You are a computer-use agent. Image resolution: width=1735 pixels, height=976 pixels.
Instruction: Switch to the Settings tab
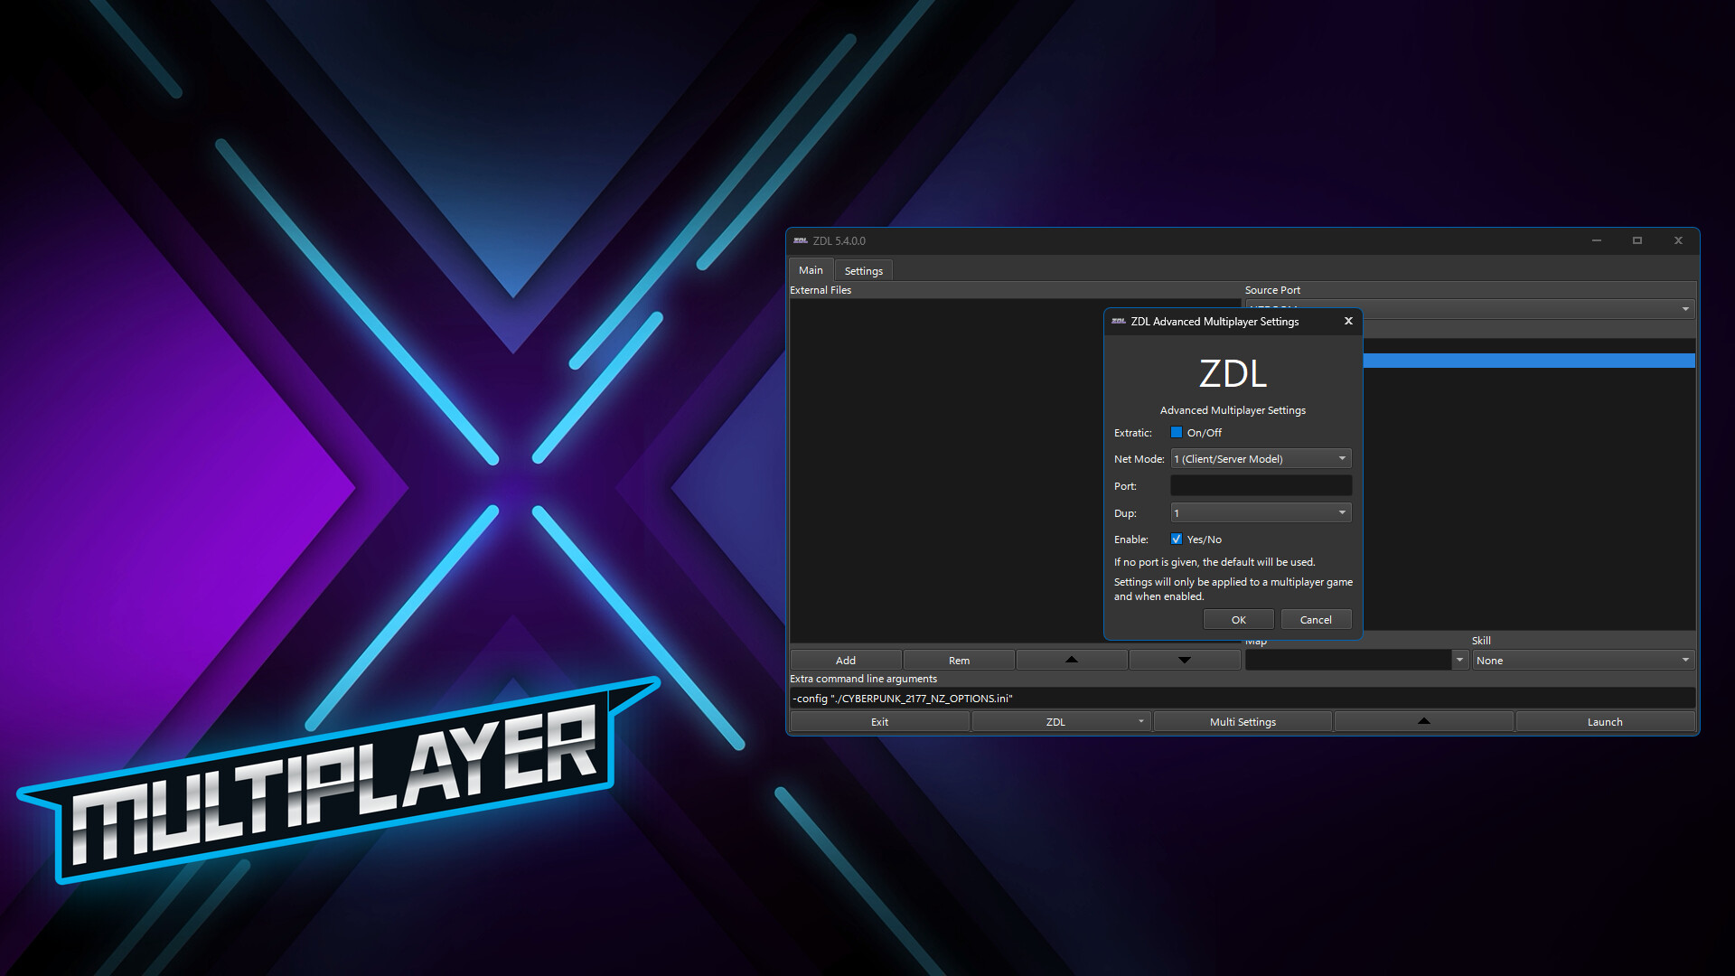pos(863,270)
